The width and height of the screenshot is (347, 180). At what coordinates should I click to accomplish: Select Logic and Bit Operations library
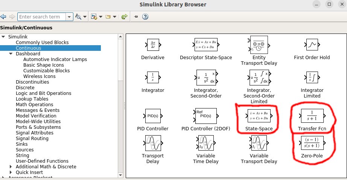(43, 93)
